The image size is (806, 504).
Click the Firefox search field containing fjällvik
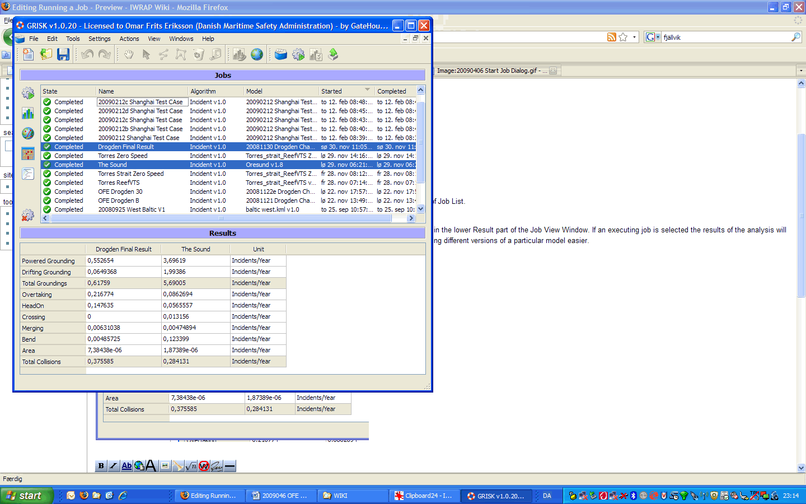pyautogui.click(x=725, y=37)
